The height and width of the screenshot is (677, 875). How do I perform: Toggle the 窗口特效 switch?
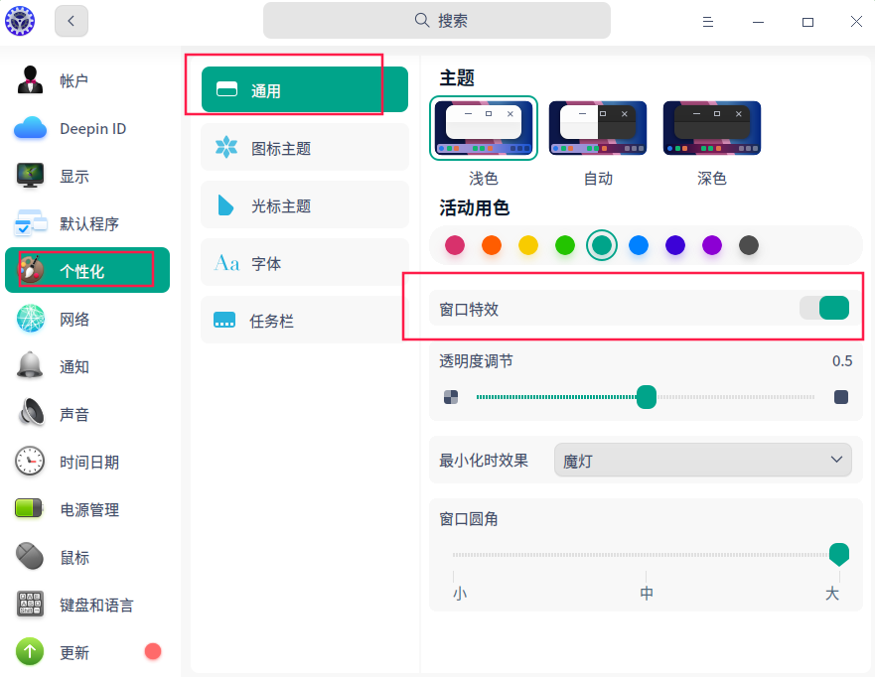tap(824, 308)
